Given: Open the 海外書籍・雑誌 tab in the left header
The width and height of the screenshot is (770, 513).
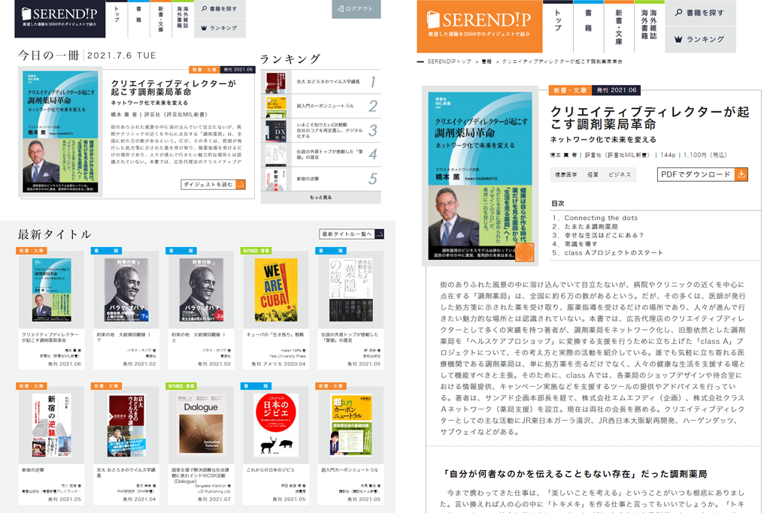Looking at the screenshot, I should 181,18.
